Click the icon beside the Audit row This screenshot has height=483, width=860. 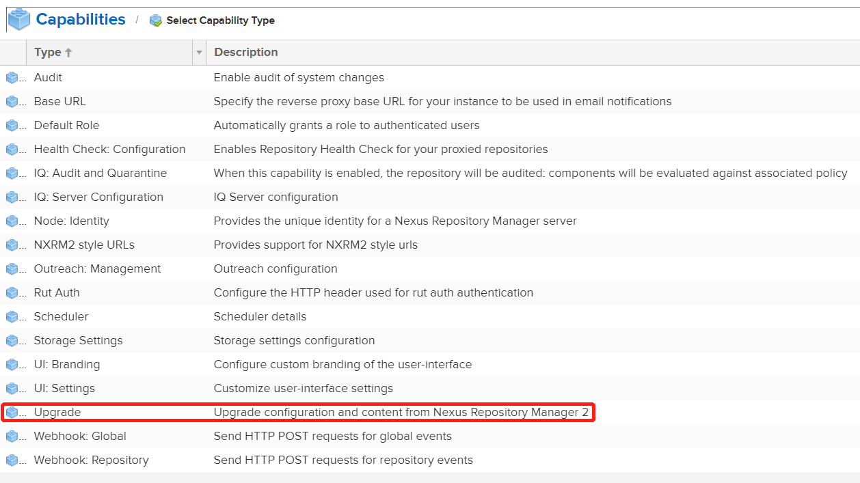[x=12, y=78]
